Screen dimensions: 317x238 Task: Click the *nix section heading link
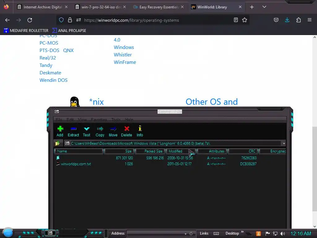coord(97,102)
